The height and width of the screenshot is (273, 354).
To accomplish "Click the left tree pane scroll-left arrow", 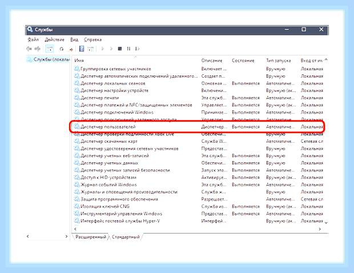I will [28, 236].
